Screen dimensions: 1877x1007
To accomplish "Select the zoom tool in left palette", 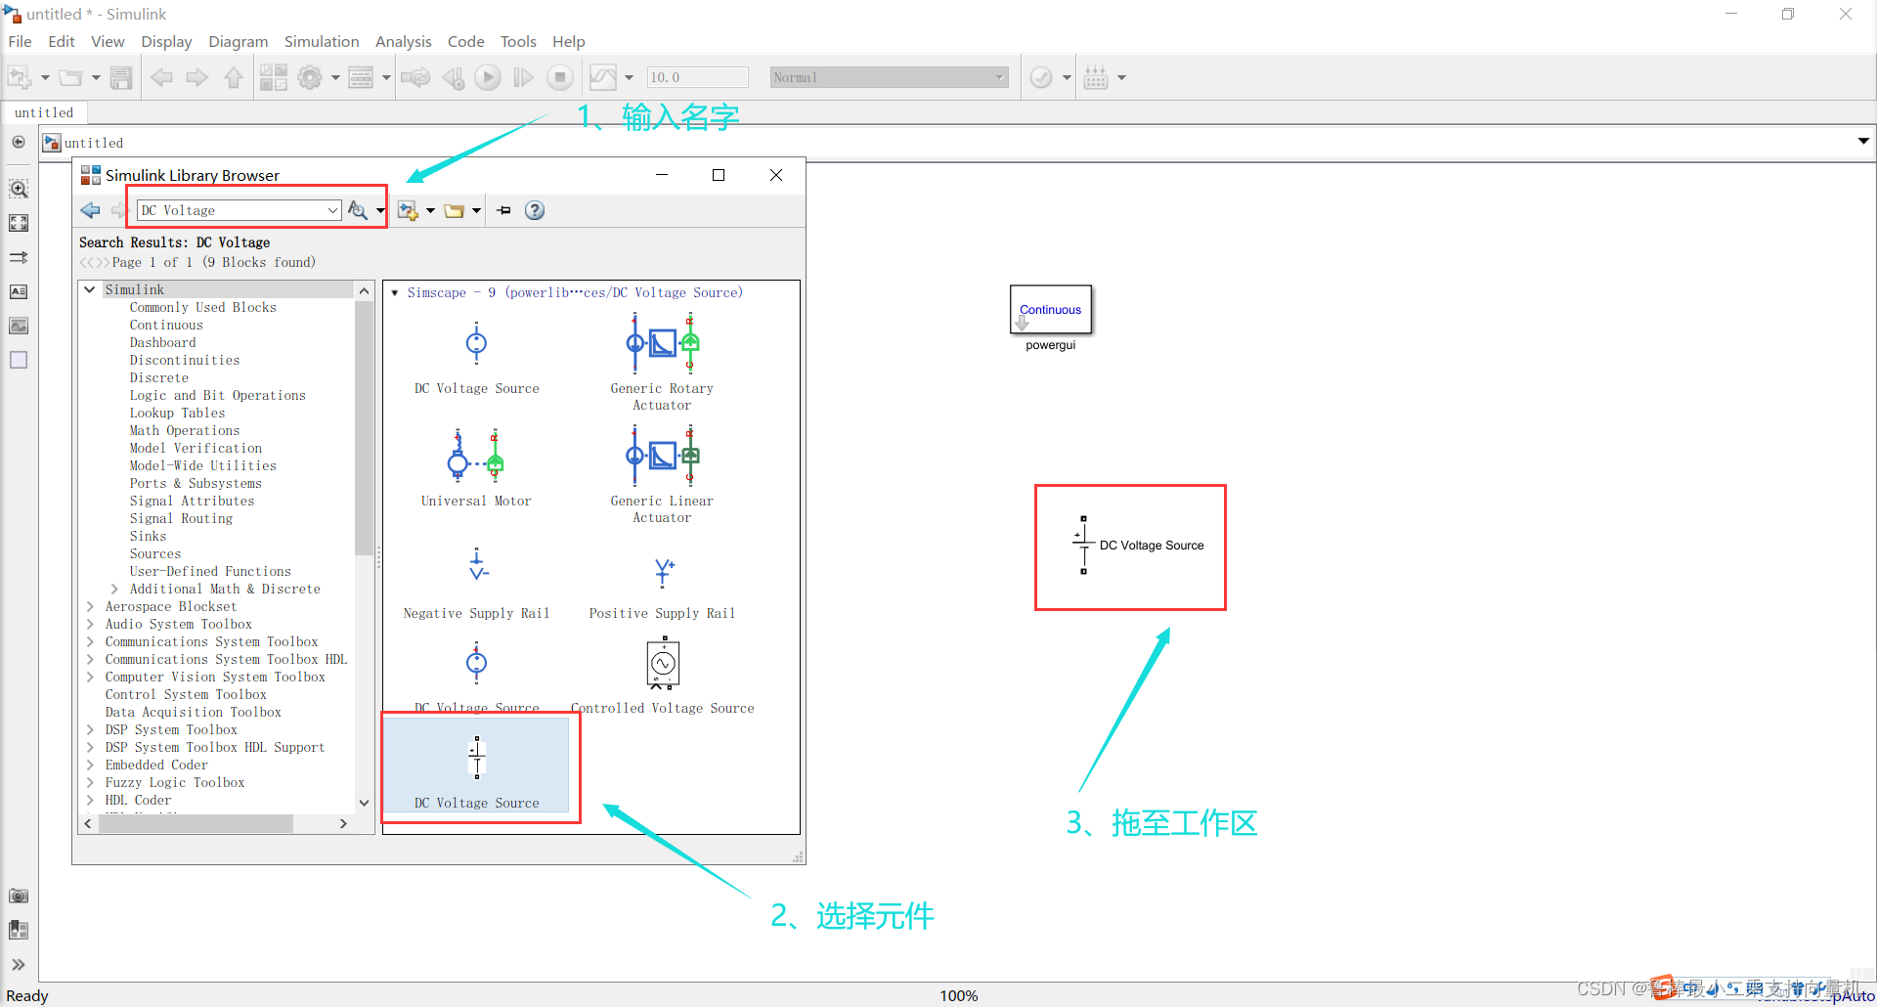I will (x=19, y=188).
